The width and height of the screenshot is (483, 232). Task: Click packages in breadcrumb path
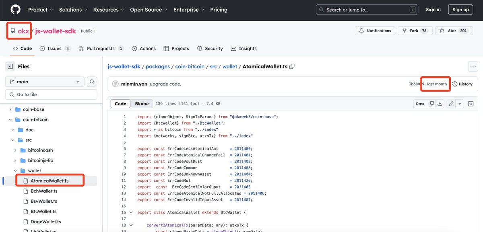click(x=158, y=66)
